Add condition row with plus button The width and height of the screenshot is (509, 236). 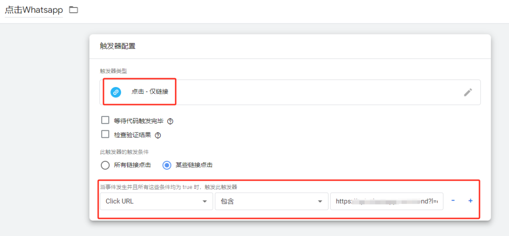pos(470,201)
